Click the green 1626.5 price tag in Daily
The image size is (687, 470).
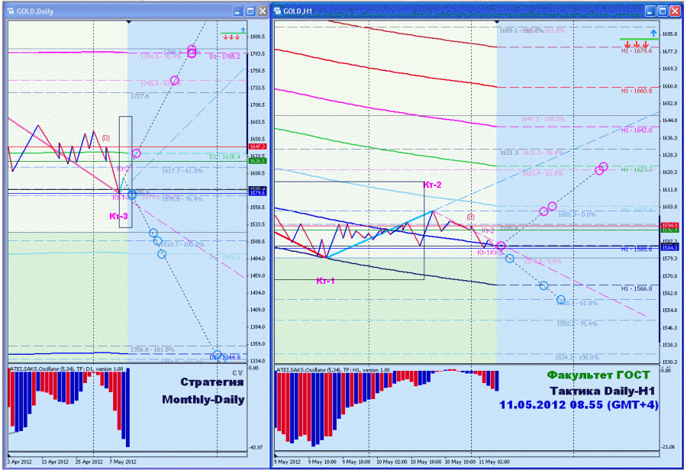pyautogui.click(x=258, y=161)
